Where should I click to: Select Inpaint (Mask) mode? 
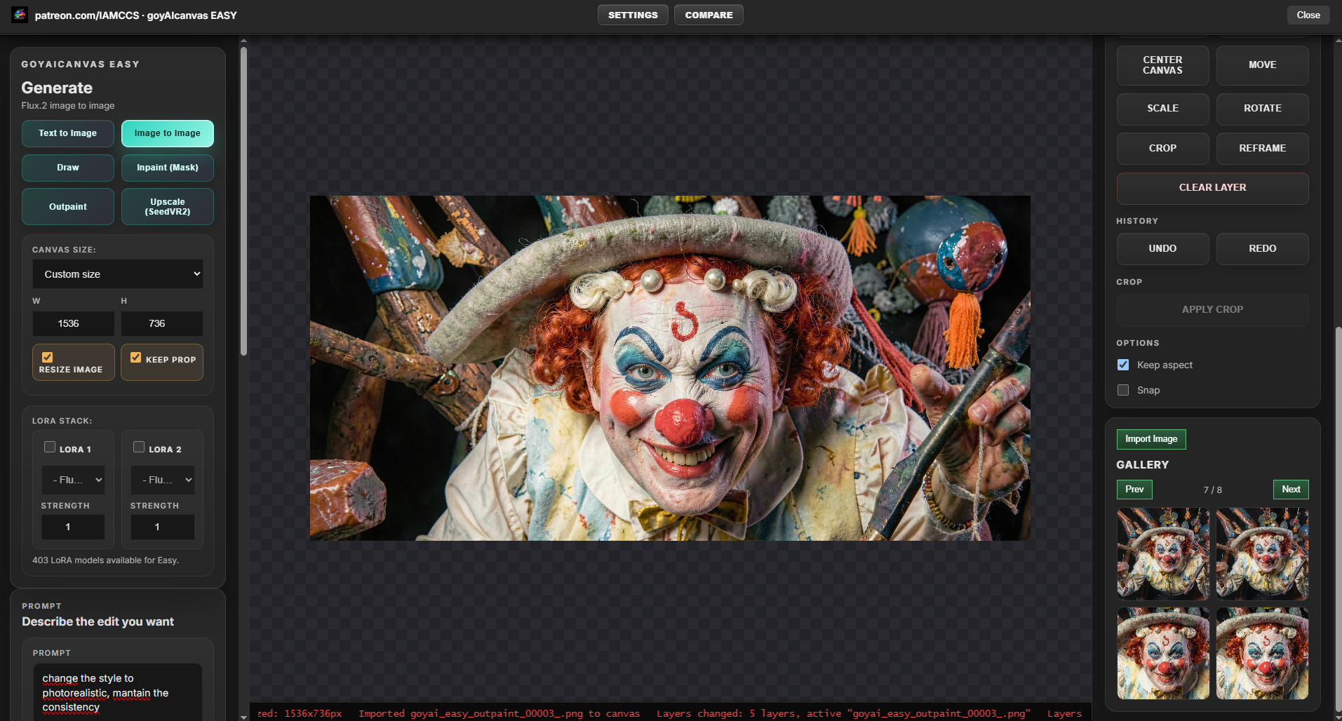click(168, 168)
